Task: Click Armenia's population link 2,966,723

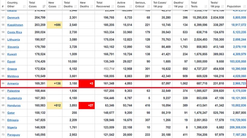Action: pyautogui.click(x=239, y=84)
